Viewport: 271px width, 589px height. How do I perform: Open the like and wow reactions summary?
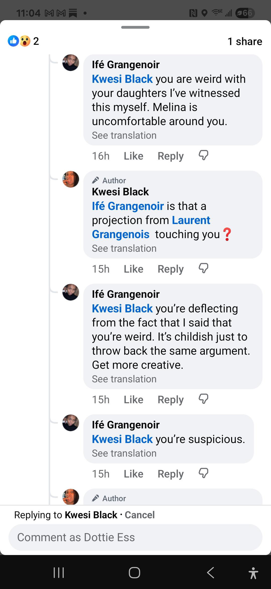23,41
